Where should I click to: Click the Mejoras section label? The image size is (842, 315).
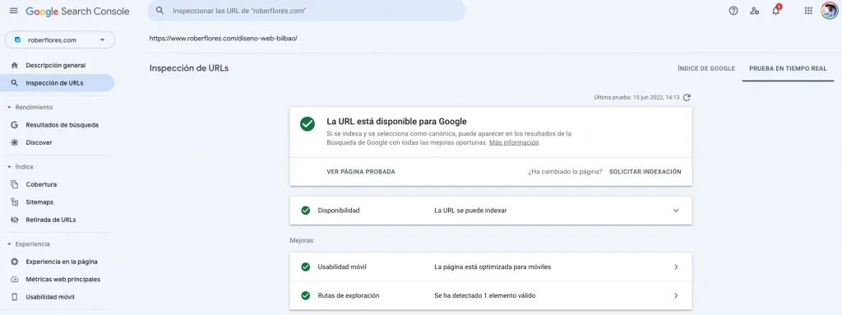click(301, 240)
